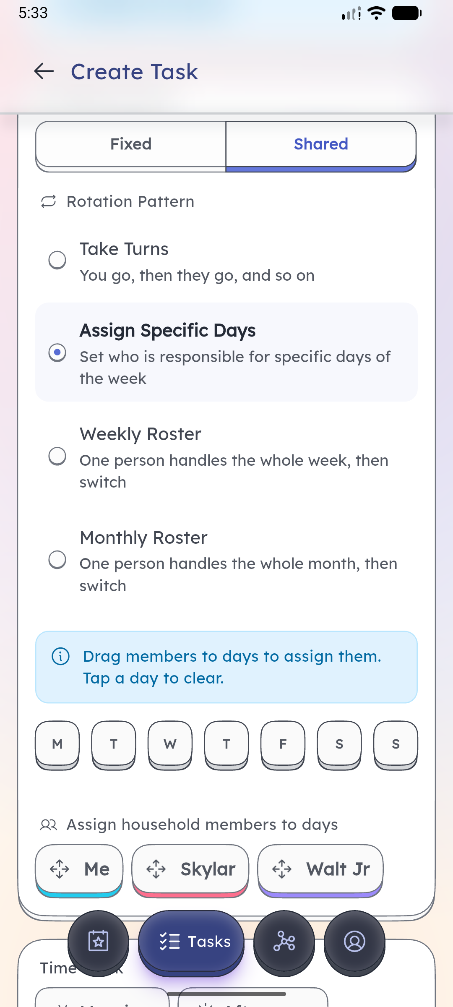Open the network nodes icon in bottom navigation

coord(284,941)
